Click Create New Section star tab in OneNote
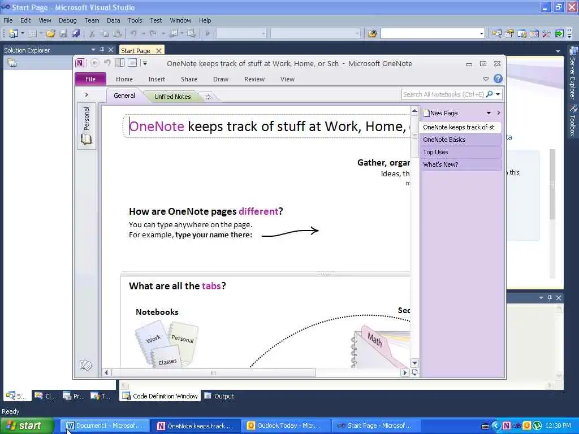 (208, 97)
